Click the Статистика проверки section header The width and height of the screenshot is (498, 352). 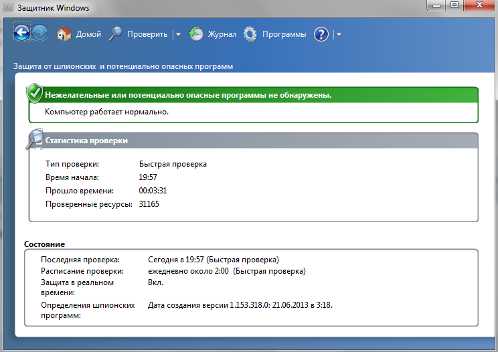[x=86, y=141]
